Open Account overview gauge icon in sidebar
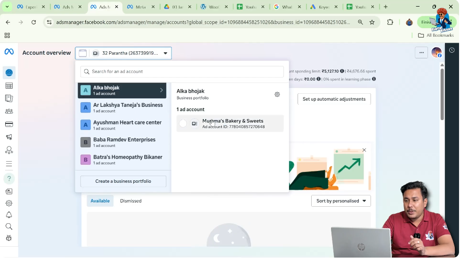This screenshot has height=259, width=460. tap(9, 73)
